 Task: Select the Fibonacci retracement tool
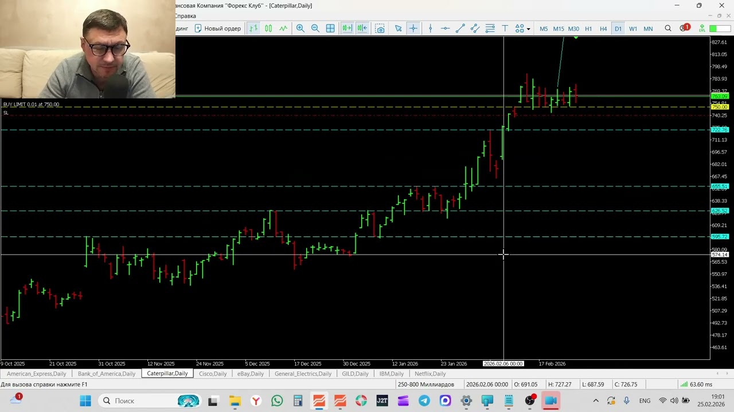click(x=490, y=29)
